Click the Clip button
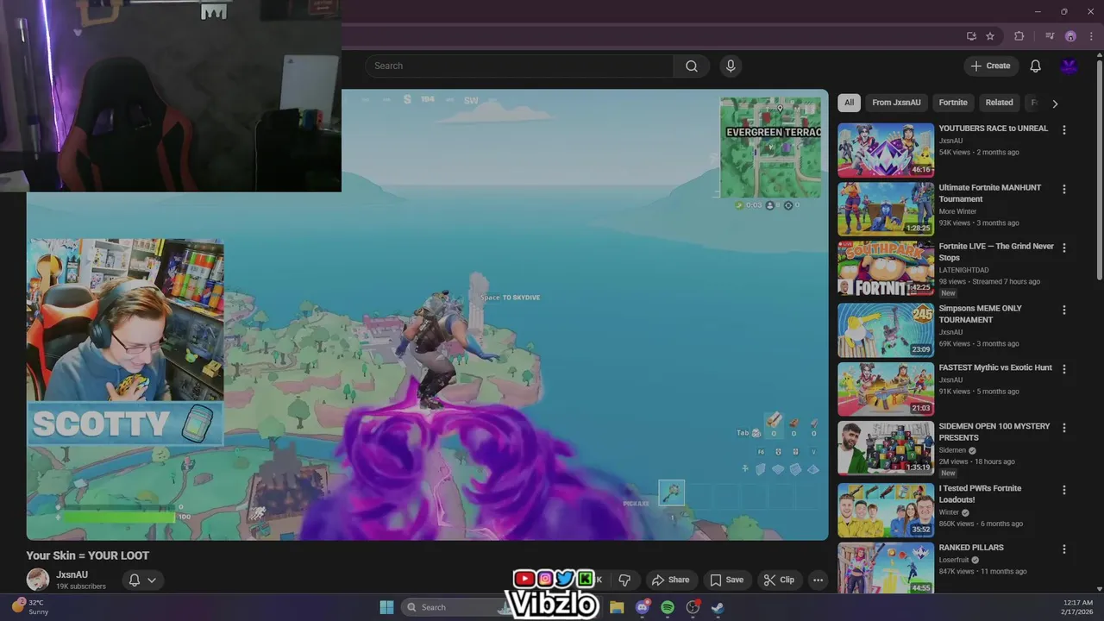Viewport: 1104px width, 621px height. (779, 580)
